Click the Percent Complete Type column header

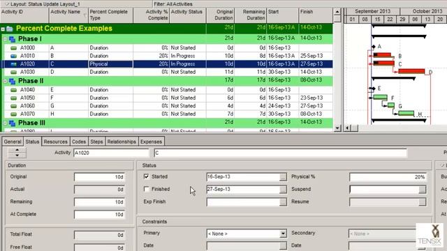tap(110, 15)
